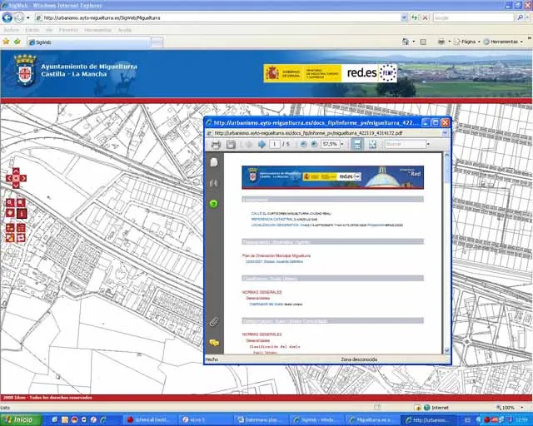The image size is (533, 426).
Task: Open the Ayuda menu
Action: click(x=124, y=30)
